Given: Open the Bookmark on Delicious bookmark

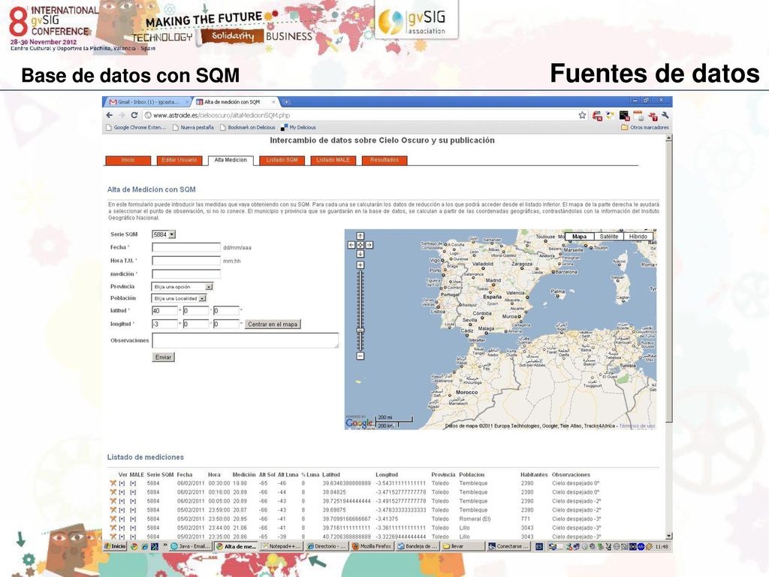Looking at the screenshot, I should tap(248, 128).
